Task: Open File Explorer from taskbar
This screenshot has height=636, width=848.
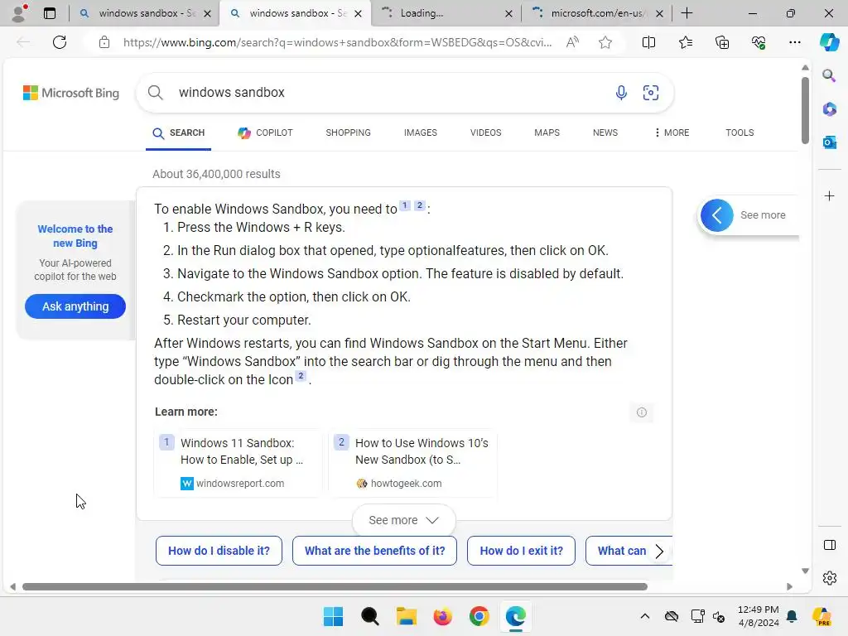Action: 406,616
